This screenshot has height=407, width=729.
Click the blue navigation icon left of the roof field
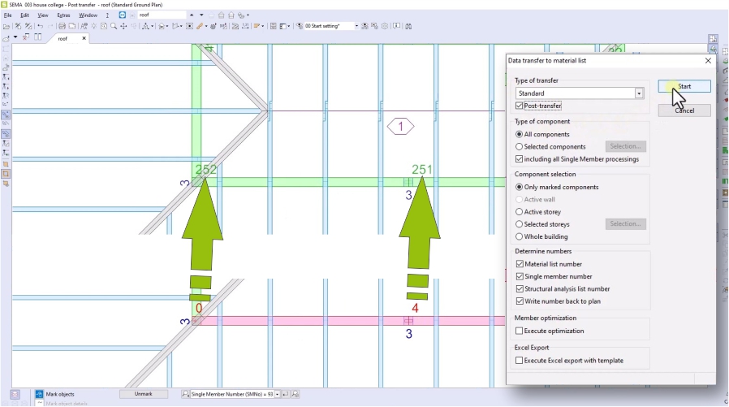(x=122, y=15)
